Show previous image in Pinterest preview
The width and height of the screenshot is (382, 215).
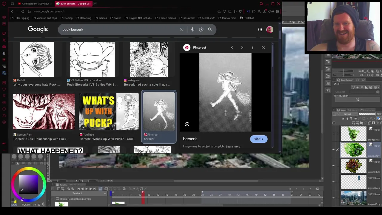coord(232,47)
